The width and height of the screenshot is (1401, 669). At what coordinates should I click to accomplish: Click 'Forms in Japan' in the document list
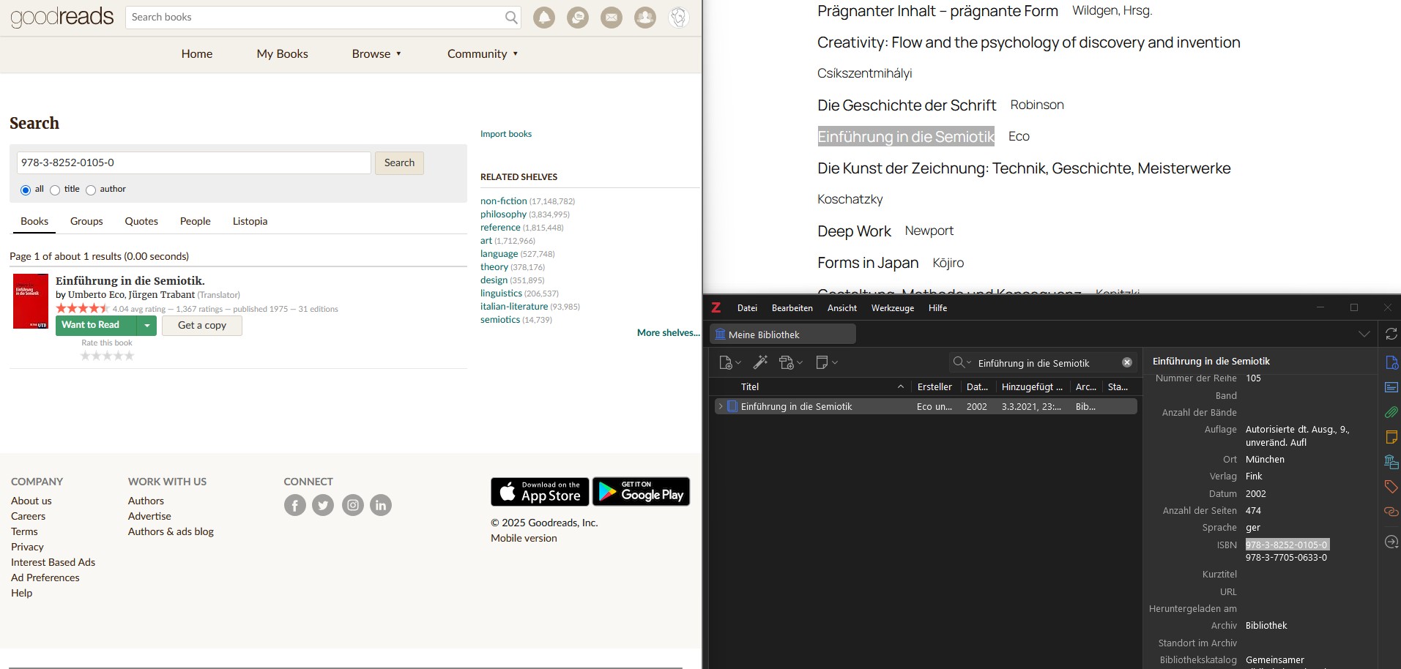pyautogui.click(x=868, y=263)
